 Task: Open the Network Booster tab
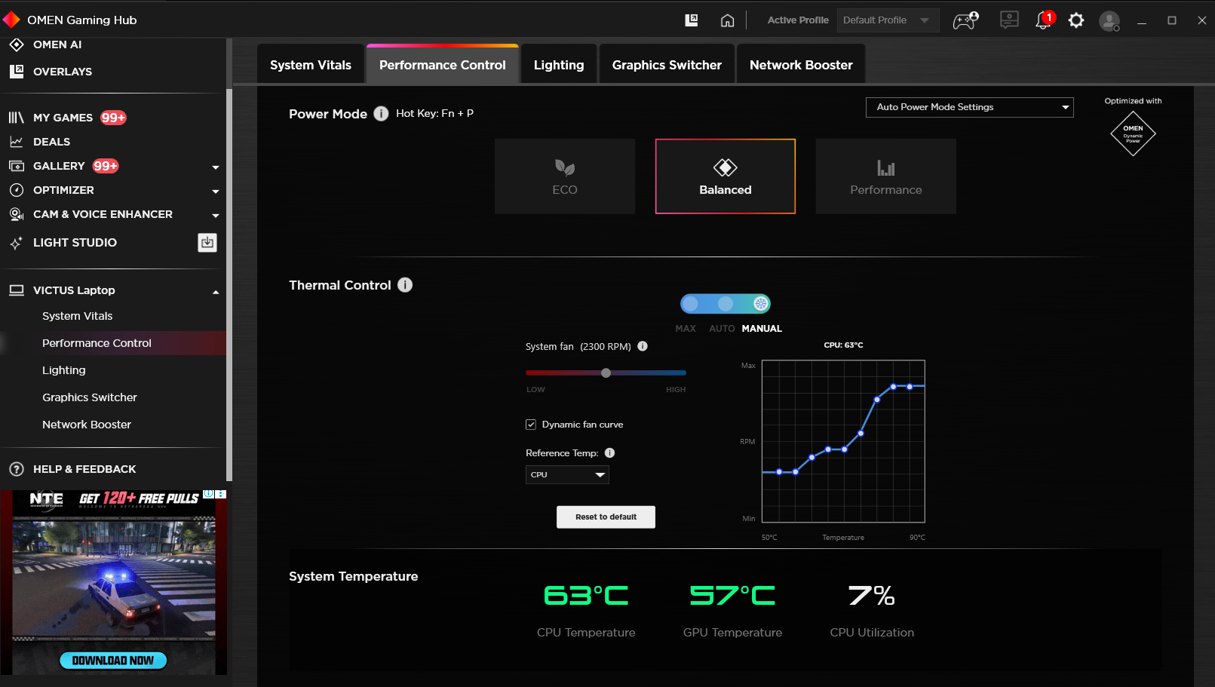tap(801, 65)
